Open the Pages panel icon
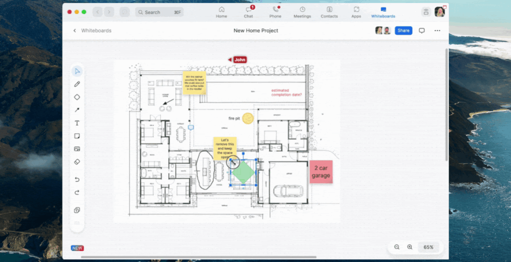Screen dimensions: 511x262 (x=77, y=210)
